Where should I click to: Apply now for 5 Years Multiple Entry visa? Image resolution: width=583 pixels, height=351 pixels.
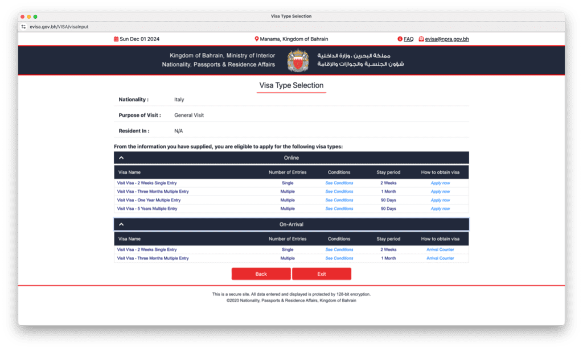[440, 209]
